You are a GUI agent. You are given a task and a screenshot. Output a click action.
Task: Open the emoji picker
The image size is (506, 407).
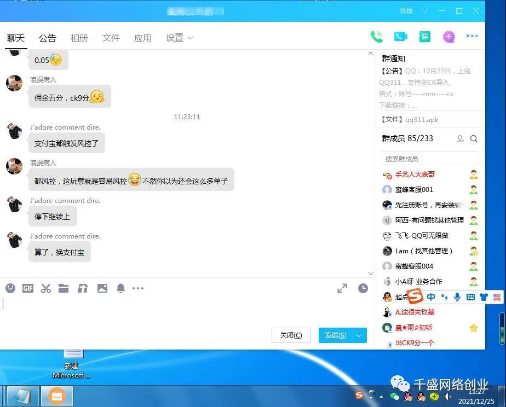pyautogui.click(x=10, y=288)
